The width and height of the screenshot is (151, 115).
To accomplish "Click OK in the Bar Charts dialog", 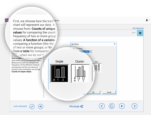I will tap(93, 92).
